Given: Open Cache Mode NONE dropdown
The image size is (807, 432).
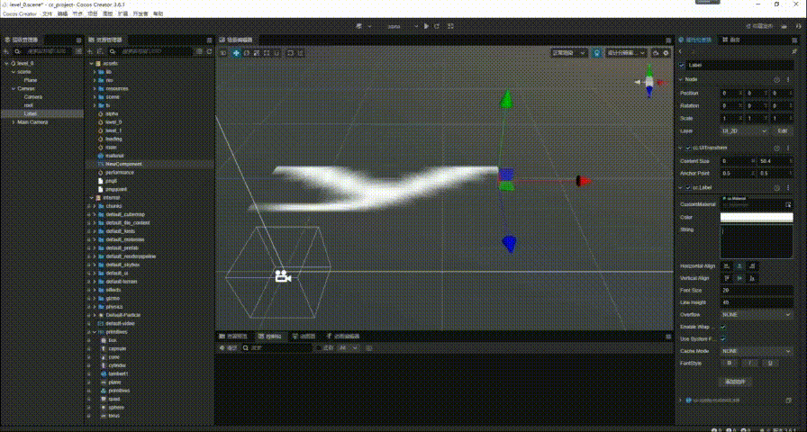Looking at the screenshot, I should click(757, 351).
